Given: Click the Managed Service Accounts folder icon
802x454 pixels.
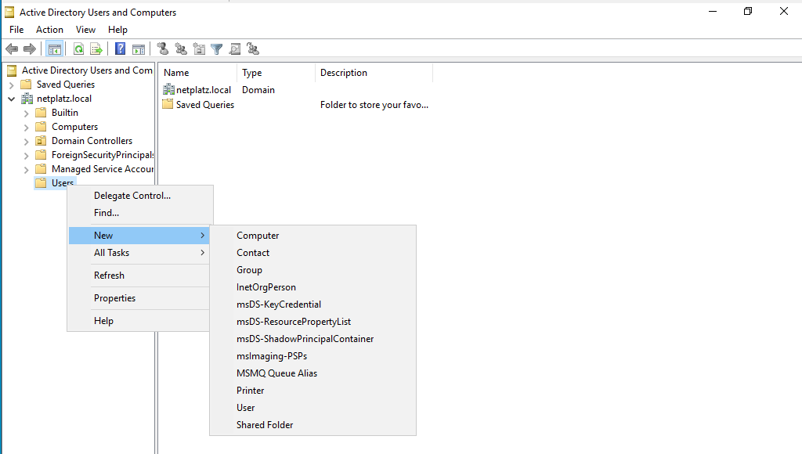Looking at the screenshot, I should coord(41,169).
